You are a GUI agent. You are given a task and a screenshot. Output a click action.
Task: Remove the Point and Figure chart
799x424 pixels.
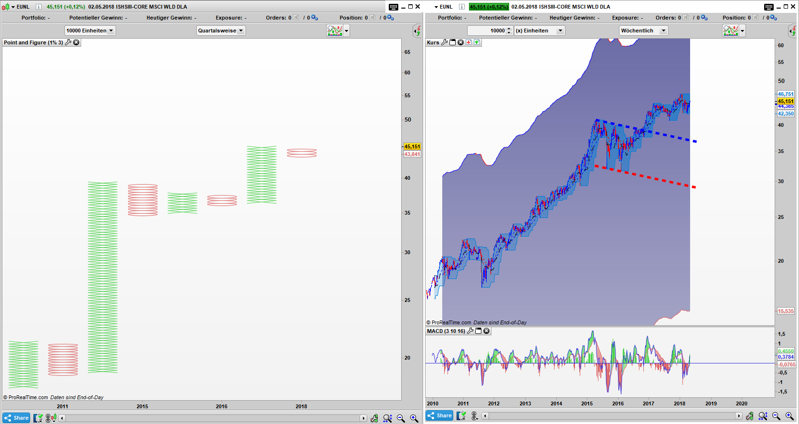76,42
